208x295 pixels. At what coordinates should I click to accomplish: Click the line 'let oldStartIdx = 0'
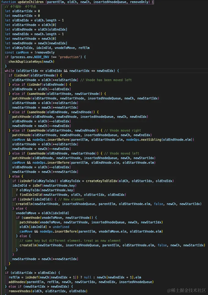tap(22, 11)
